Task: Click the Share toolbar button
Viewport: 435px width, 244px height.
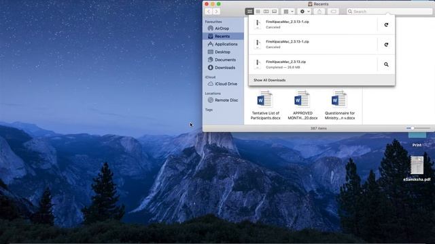Action: (319, 12)
